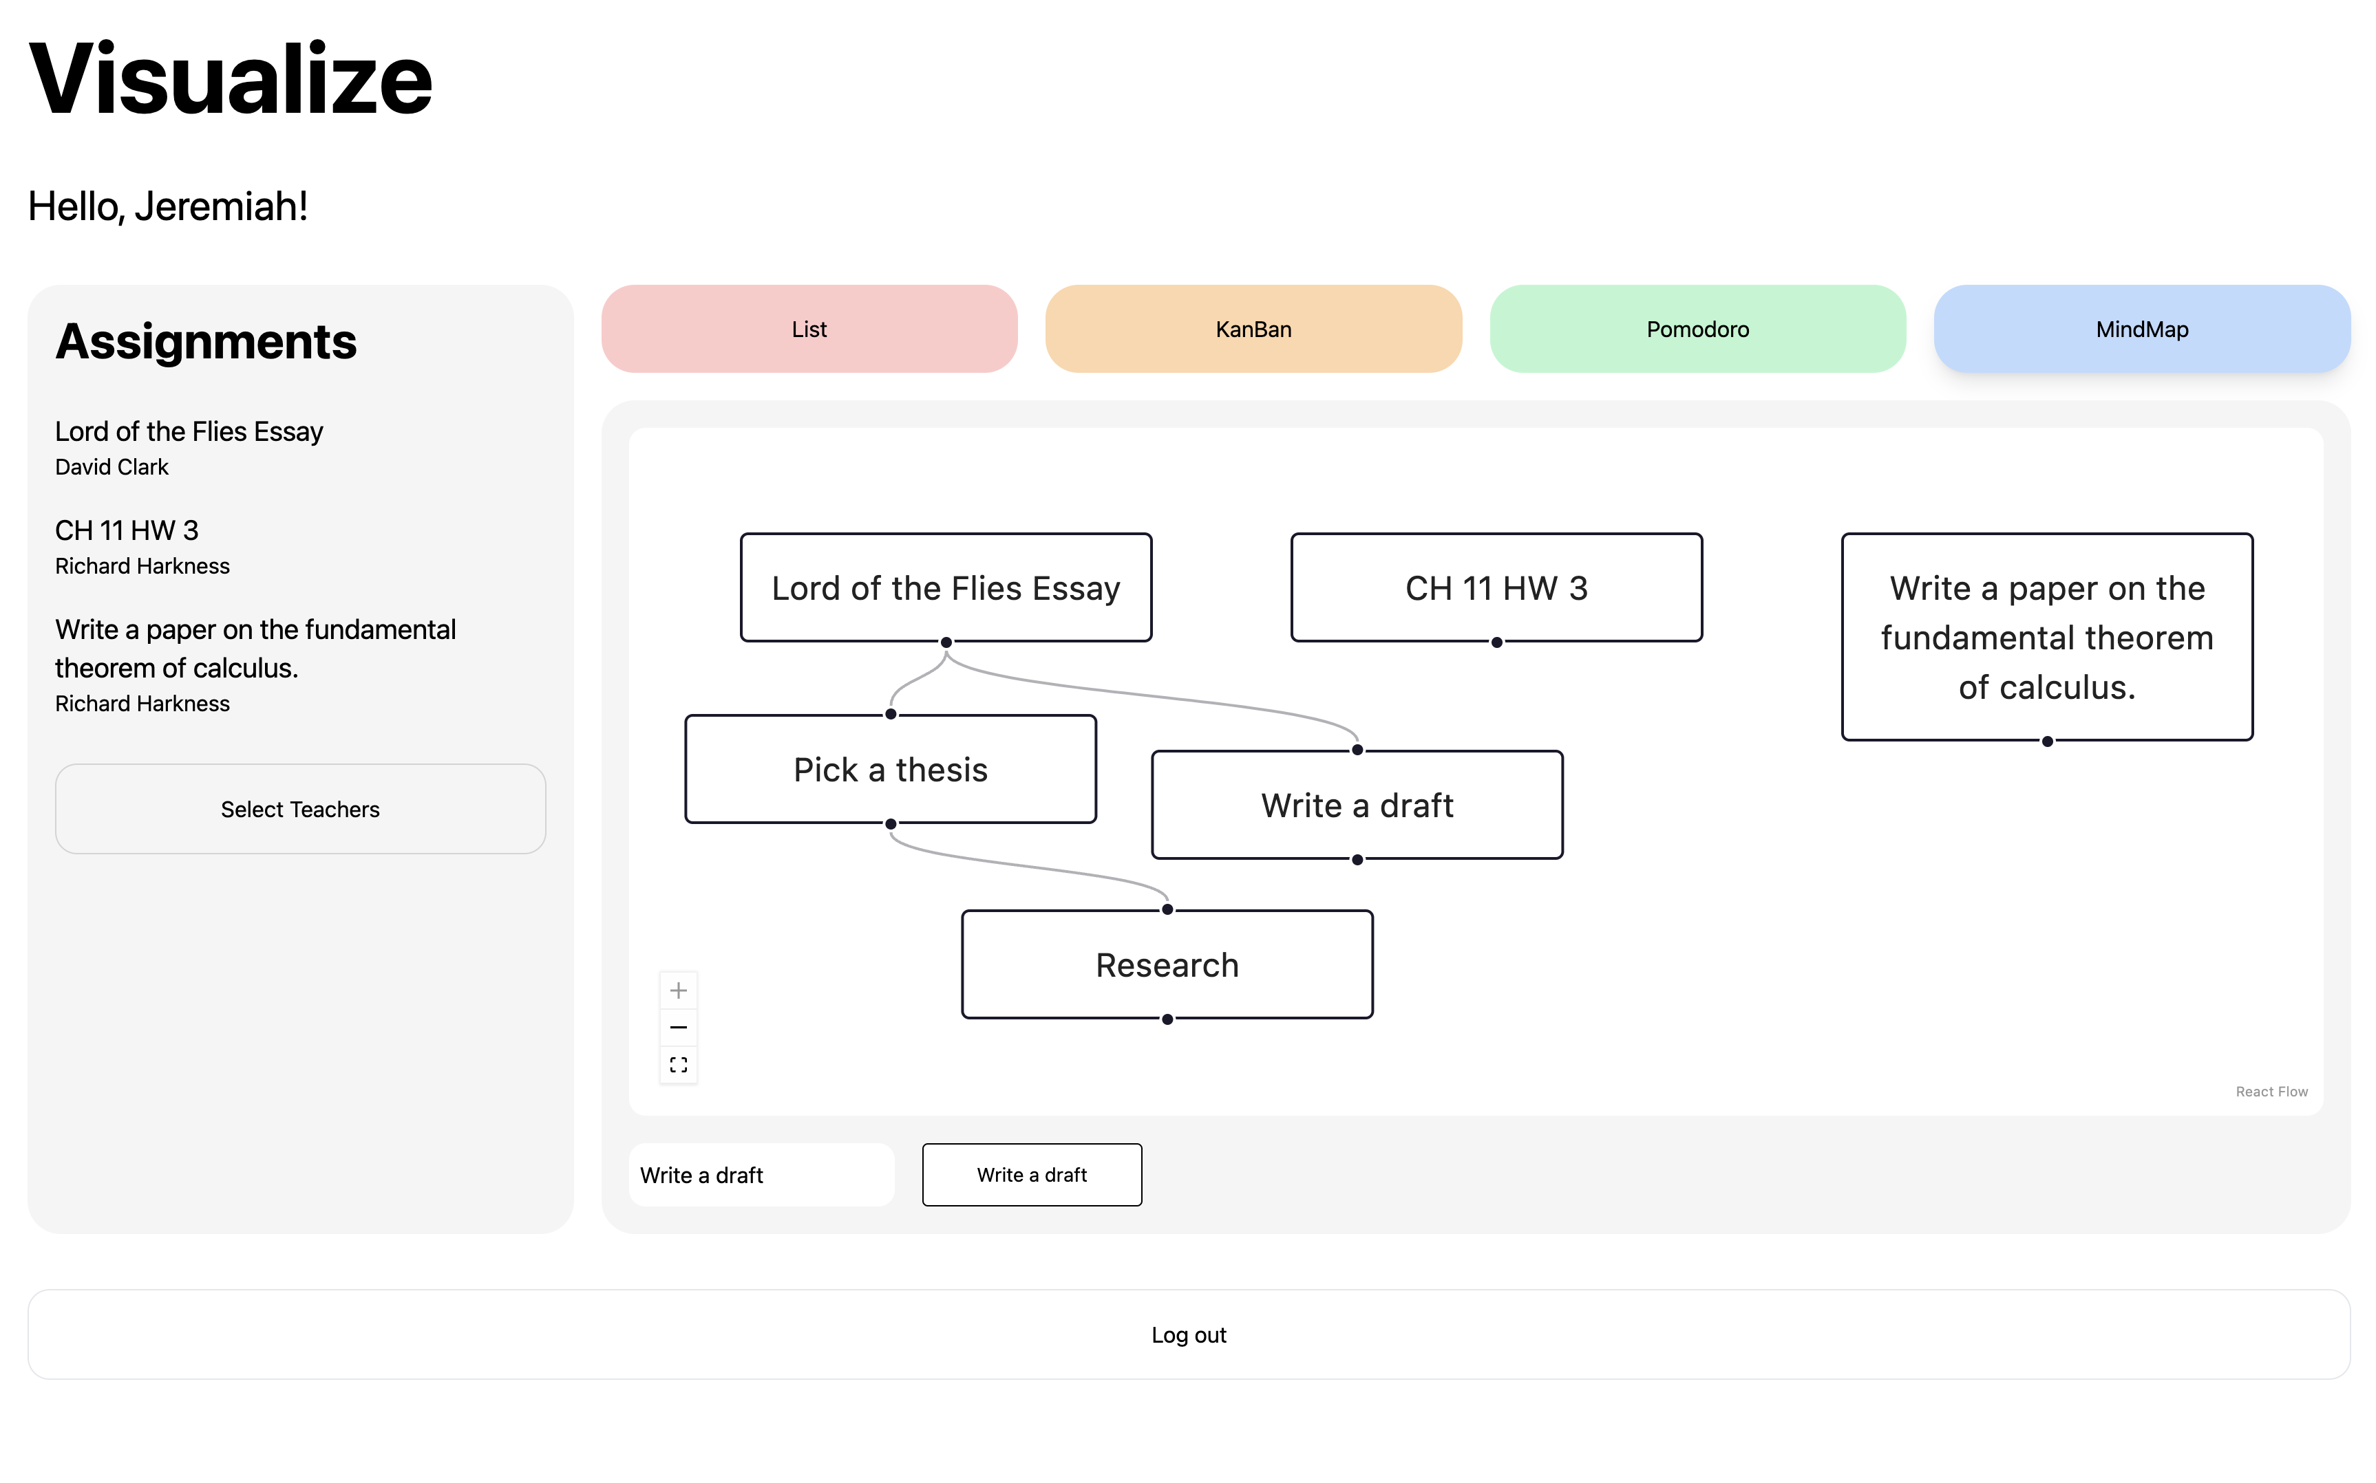Click the Research node in mind map

click(x=1167, y=964)
